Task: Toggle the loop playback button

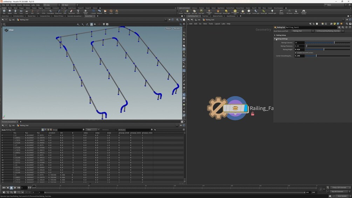Action: pyautogui.click(x=11, y=192)
